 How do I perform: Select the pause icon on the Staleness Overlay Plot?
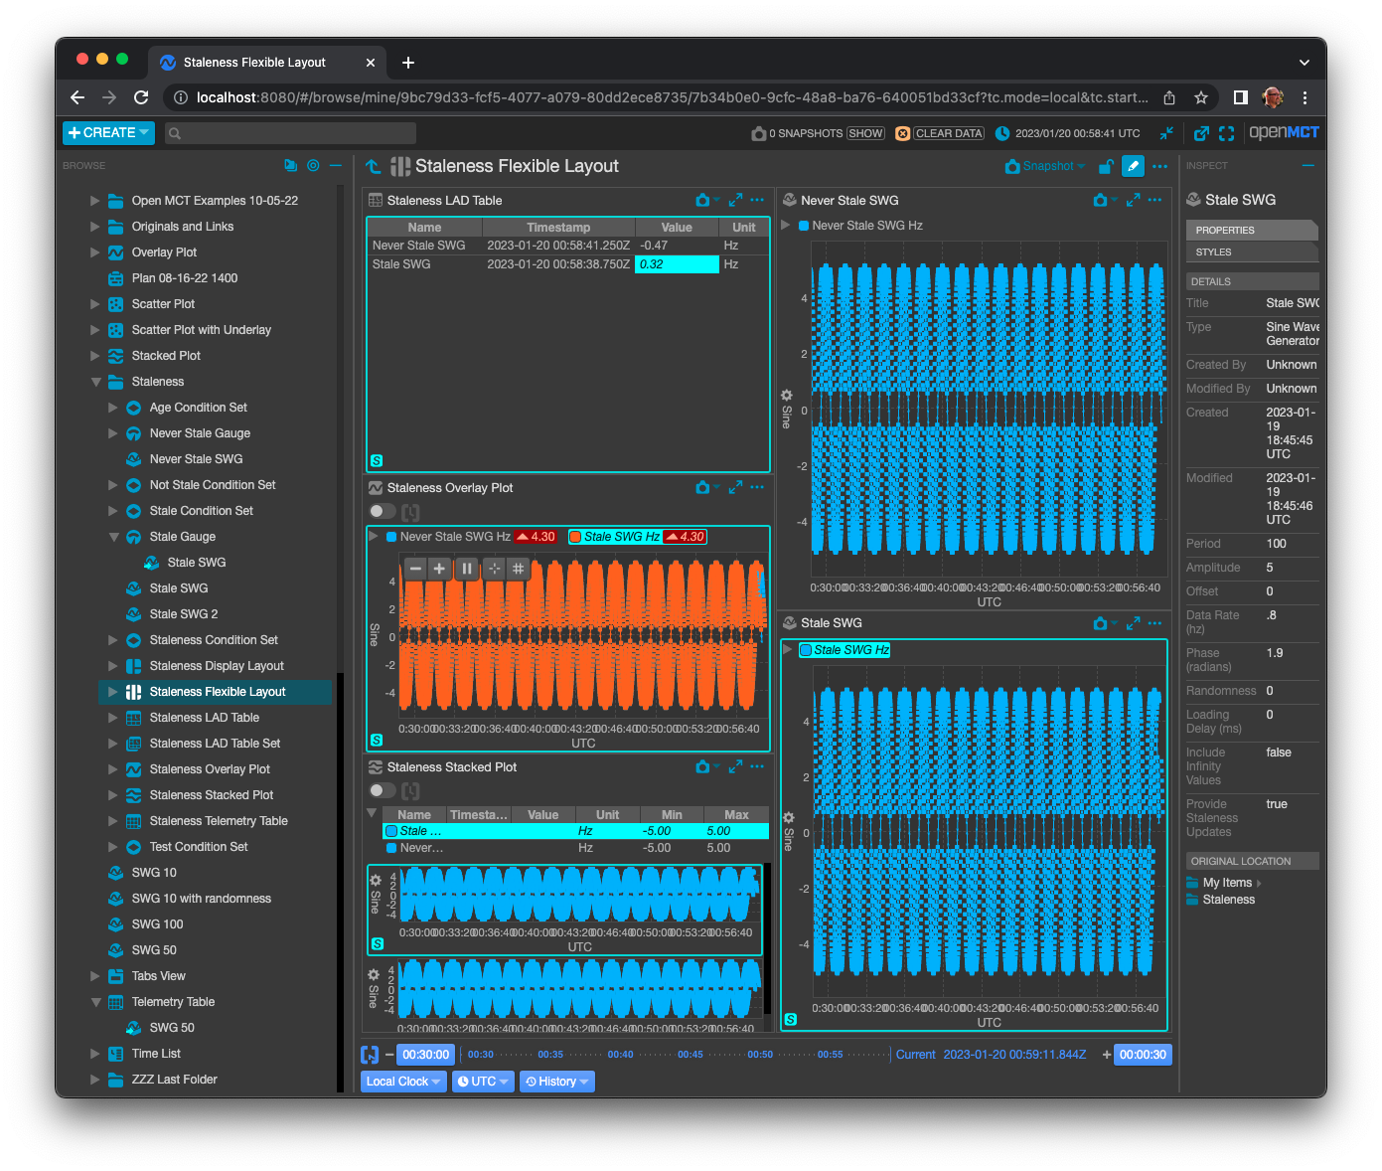point(467,569)
